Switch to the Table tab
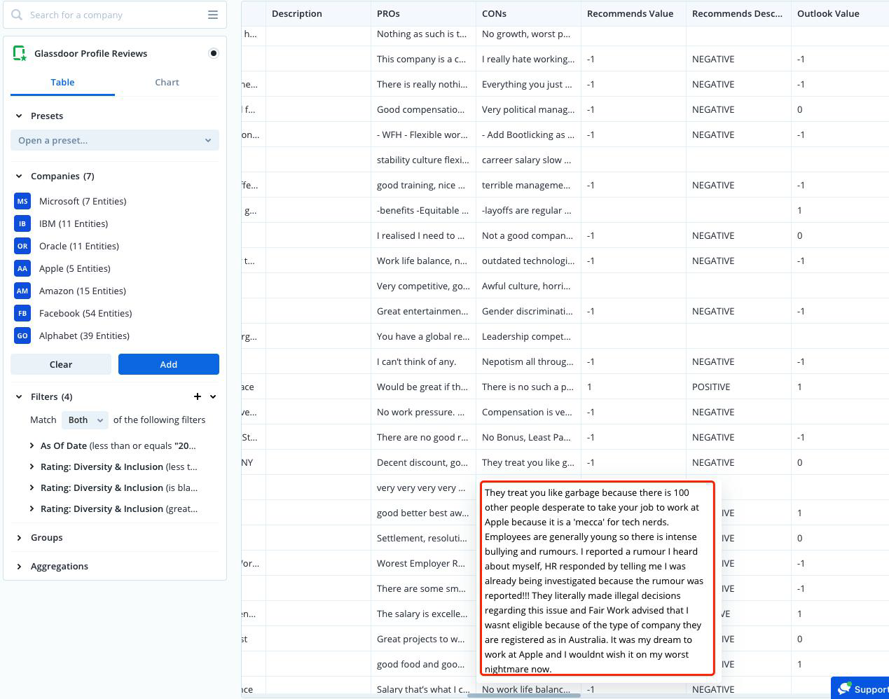Screen dimensions: 889x699 coord(62,82)
